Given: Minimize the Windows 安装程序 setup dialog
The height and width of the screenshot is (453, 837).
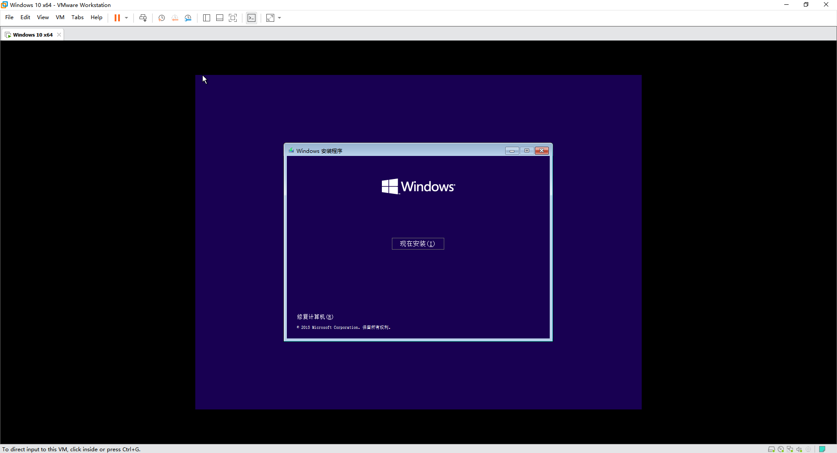Looking at the screenshot, I should pos(512,151).
